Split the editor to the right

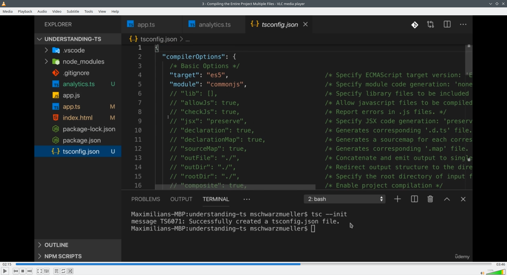(447, 25)
